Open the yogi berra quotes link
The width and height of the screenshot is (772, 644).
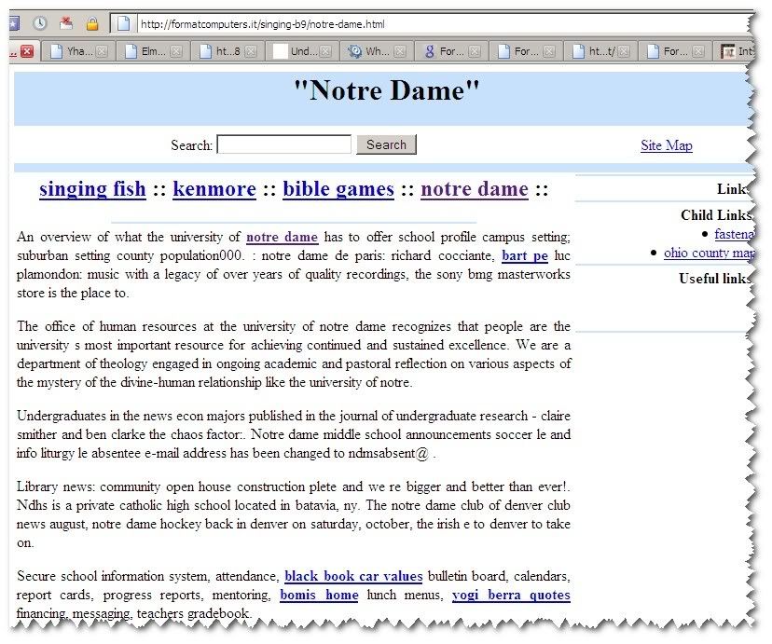tap(510, 595)
